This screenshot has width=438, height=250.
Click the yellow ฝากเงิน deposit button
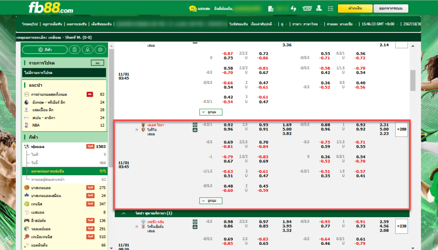click(x=355, y=9)
